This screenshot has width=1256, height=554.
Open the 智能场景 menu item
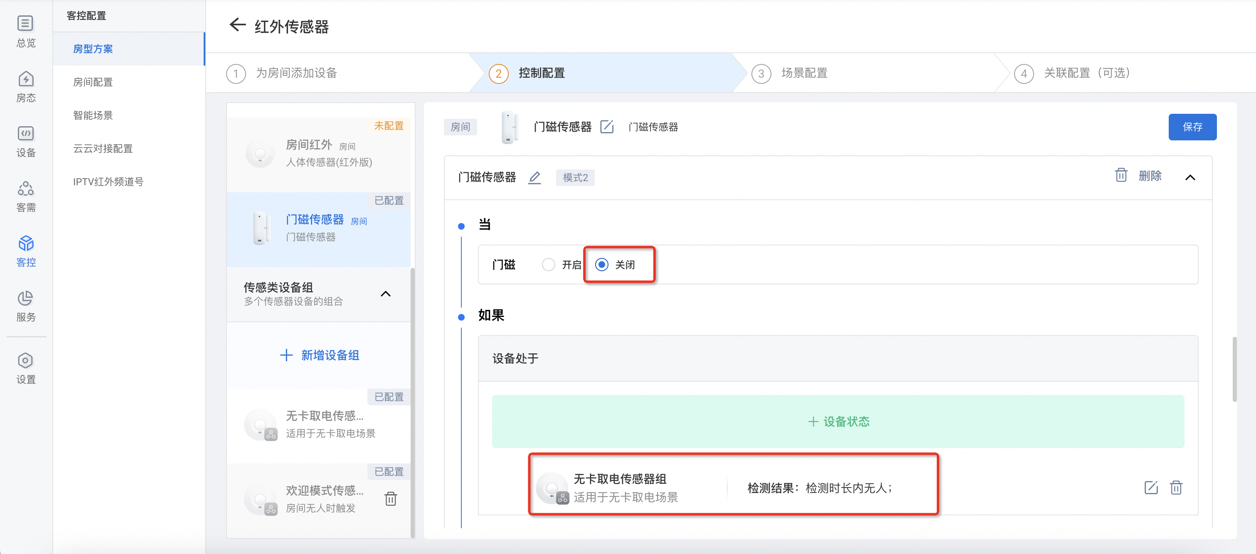pyautogui.click(x=129, y=115)
